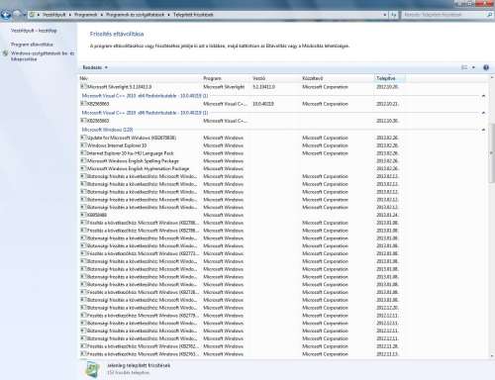Click the refresh button next to address bar
The image size is (495, 380).
394,15
